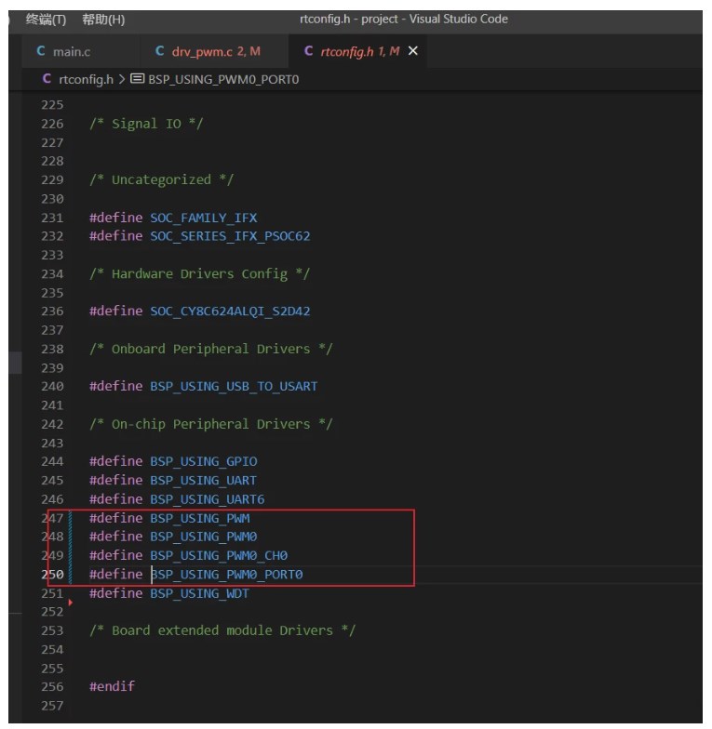Screen dimensions: 712x729
Task: Click line number 236 in the gutter
Action: pos(52,311)
